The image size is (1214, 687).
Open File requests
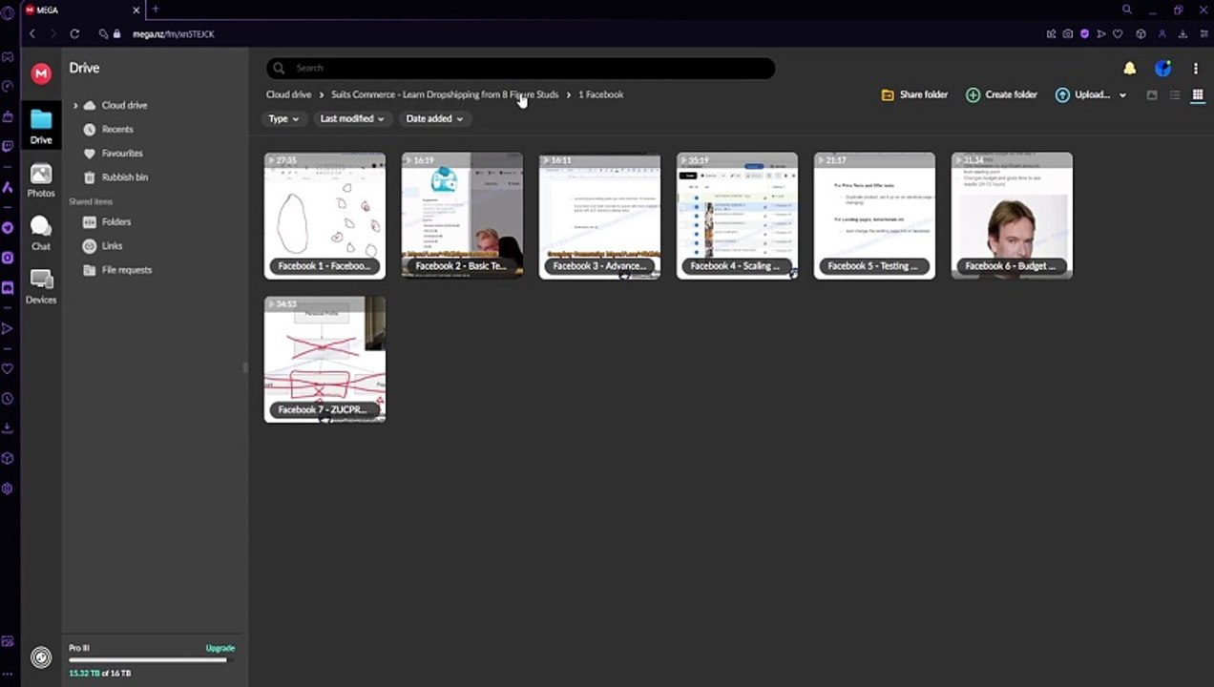(127, 269)
